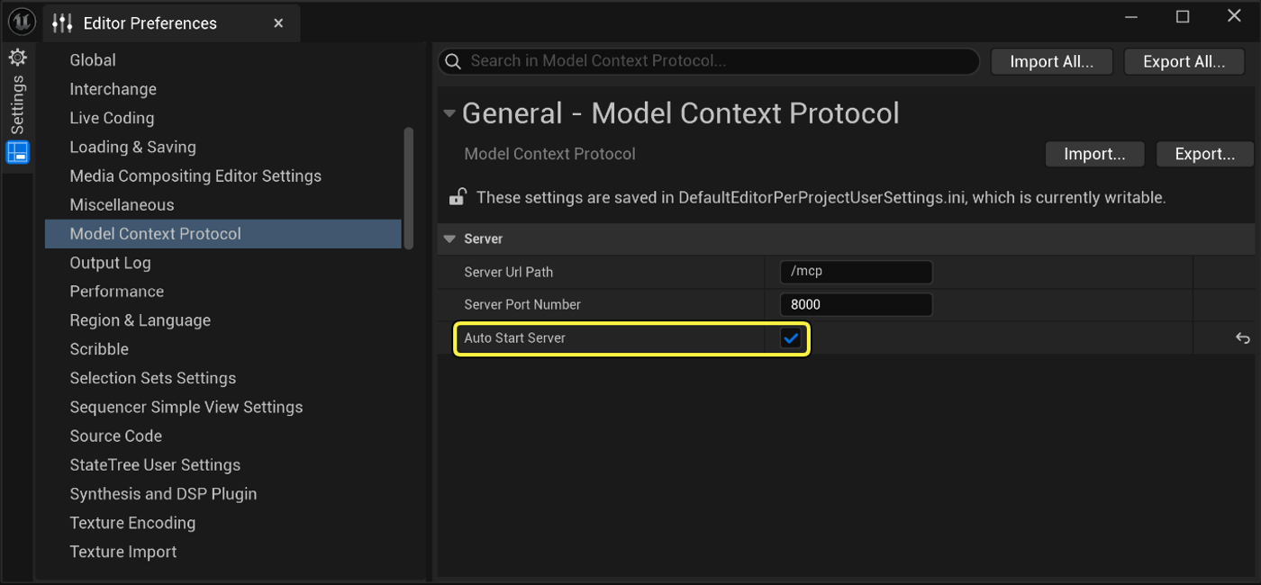The height and width of the screenshot is (585, 1261).
Task: Open Live Coding settings
Action: click(112, 118)
